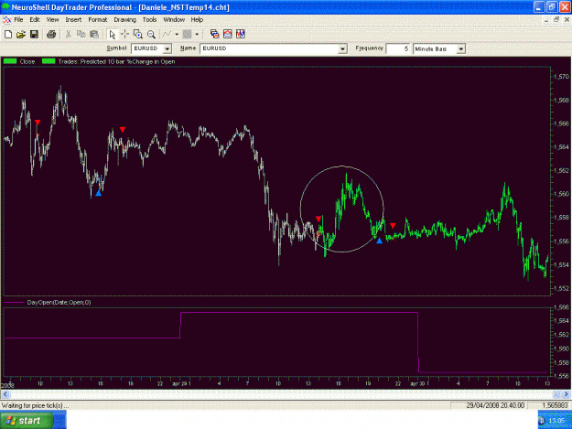572x429 pixels.
Task: Save the chart with the floppy disk icon
Action: (34, 34)
